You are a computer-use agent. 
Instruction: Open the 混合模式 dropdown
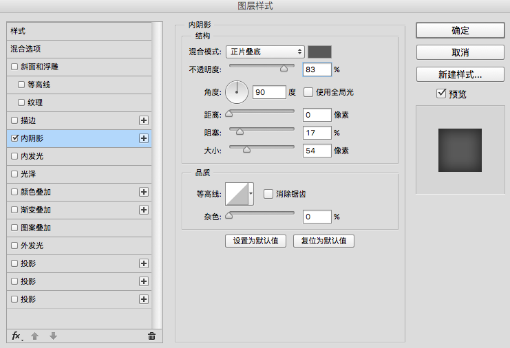click(265, 52)
